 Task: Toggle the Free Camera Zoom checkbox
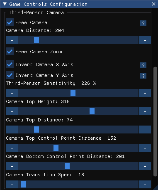pyautogui.click(x=10, y=52)
